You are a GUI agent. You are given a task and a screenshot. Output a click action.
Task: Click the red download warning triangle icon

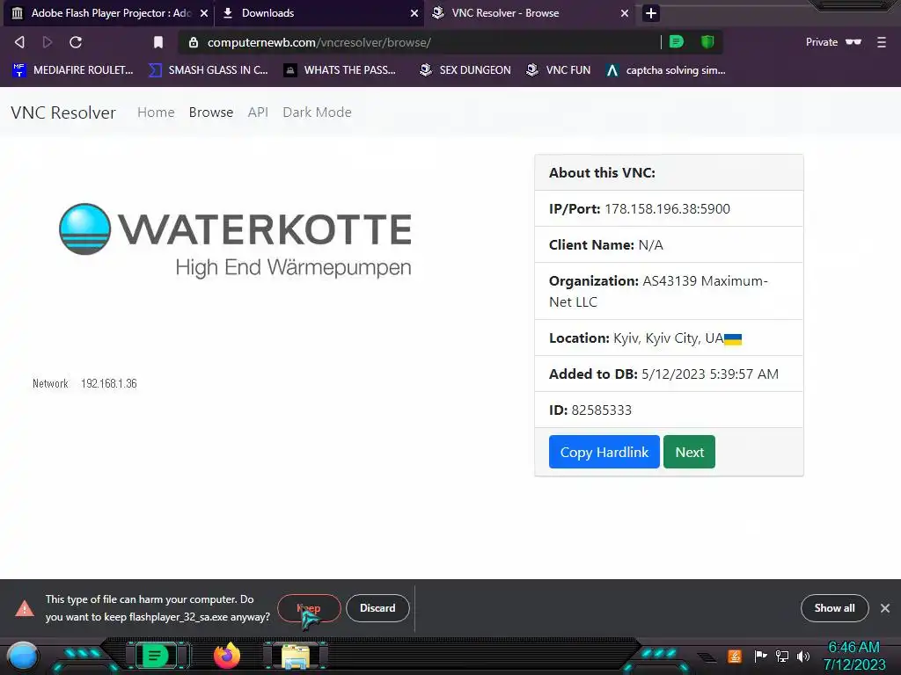(25, 608)
